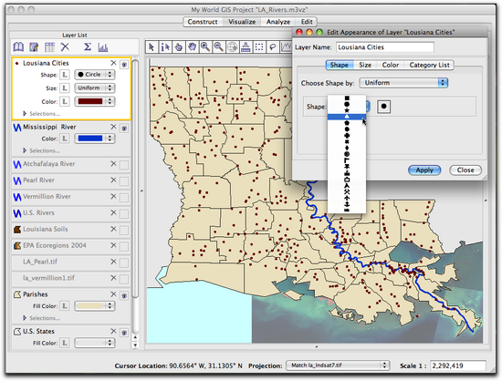Screen dimensions: 502x381
Task: Enable visibility of Louisiana Soils layer
Action: [124, 231]
